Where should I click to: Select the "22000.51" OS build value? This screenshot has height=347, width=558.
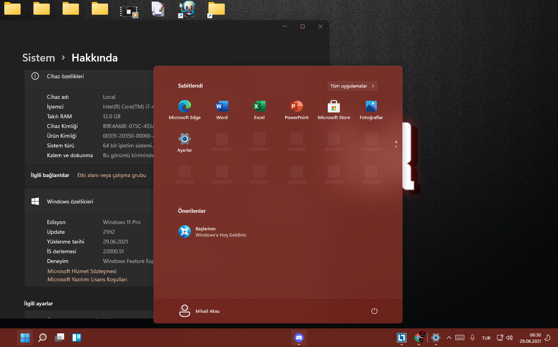[x=113, y=251]
